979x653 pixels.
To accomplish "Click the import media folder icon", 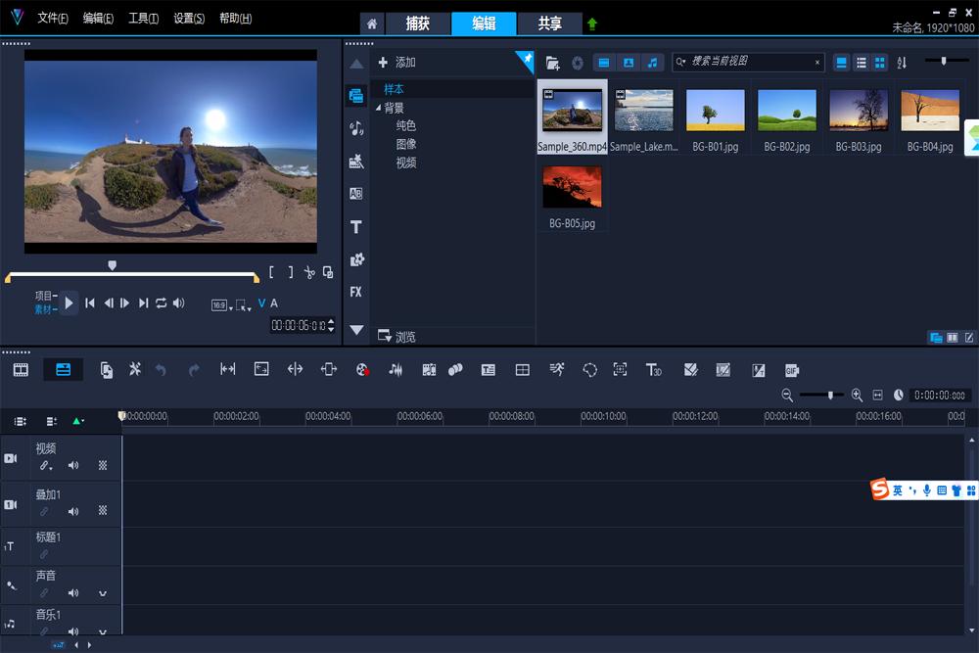I will pos(553,63).
